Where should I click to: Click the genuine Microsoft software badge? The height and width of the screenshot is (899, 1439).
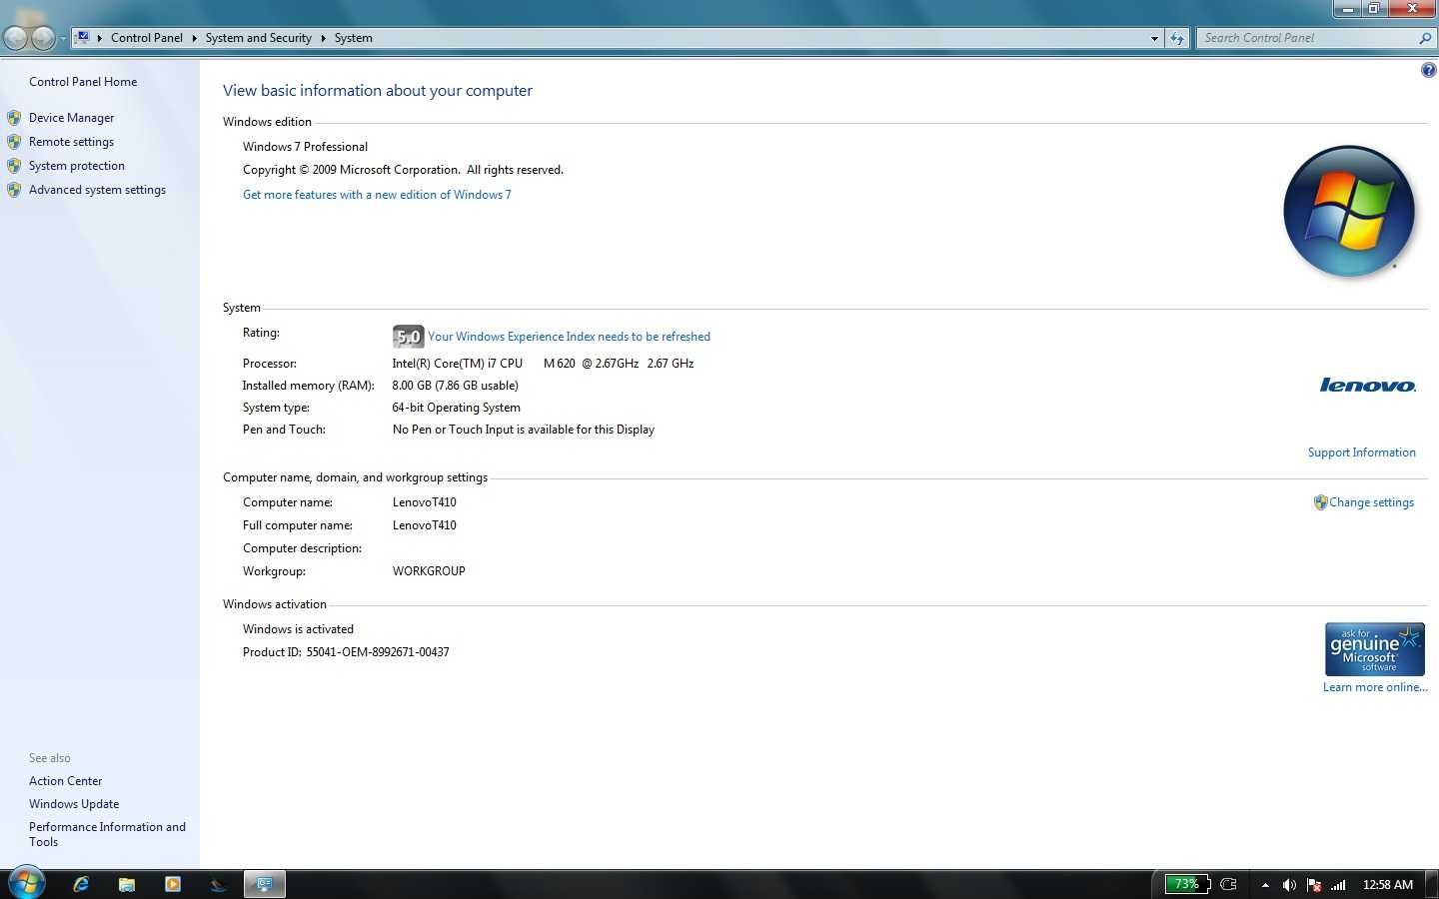point(1374,649)
